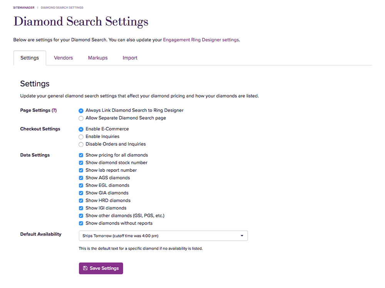Toggle Show other diamonds (GSI, PGS, etc.)
The width and height of the screenshot is (385, 288).
coord(81,216)
